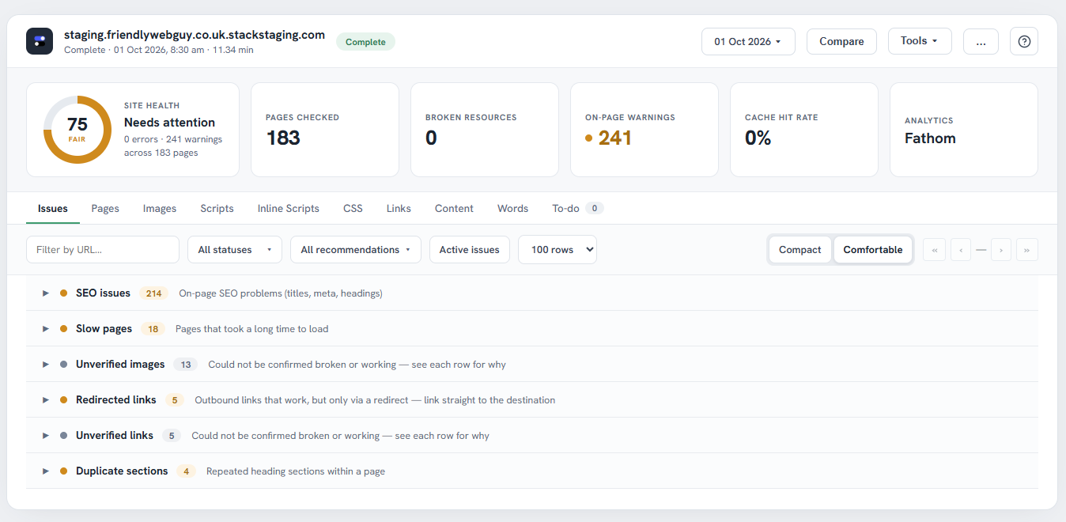Open the more options ellipsis button
Image resolution: width=1066 pixels, height=522 pixels.
(981, 41)
